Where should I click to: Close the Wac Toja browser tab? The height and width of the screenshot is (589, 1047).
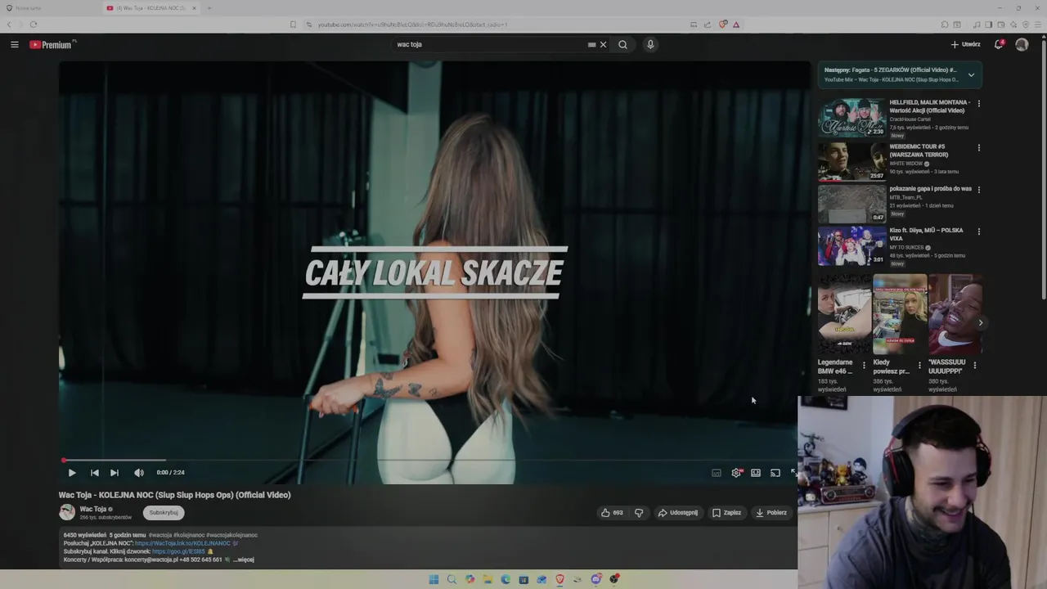[x=194, y=8]
